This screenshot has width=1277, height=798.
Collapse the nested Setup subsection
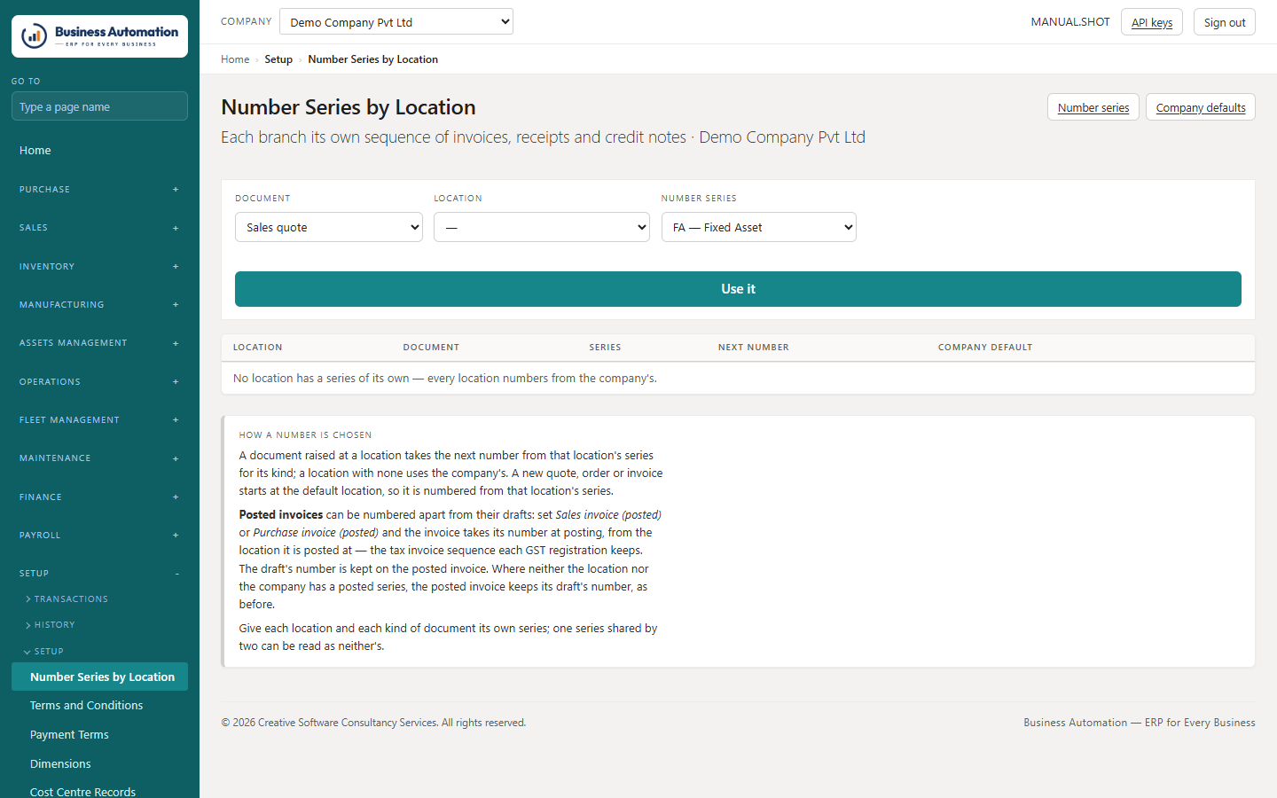tap(99, 652)
